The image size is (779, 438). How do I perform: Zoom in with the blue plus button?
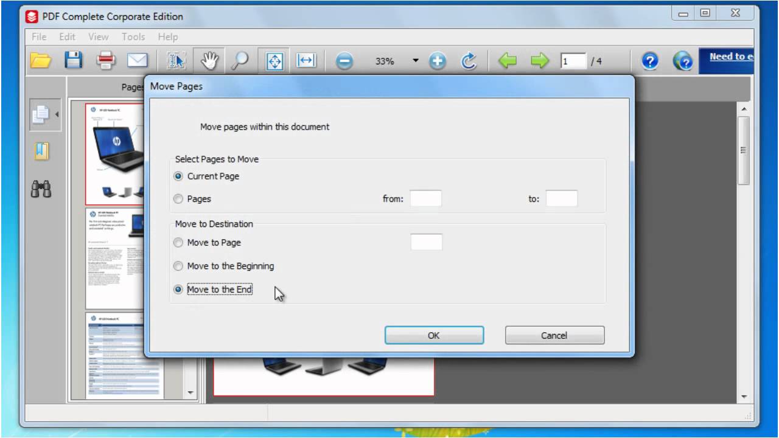pos(438,61)
